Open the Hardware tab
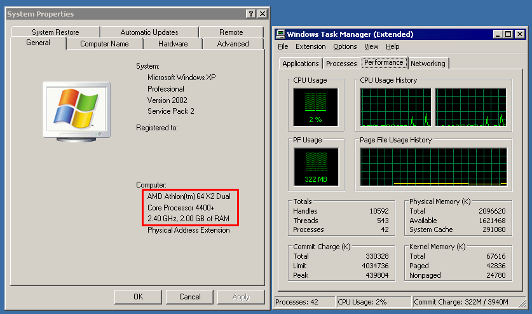The width and height of the screenshot is (532, 314). point(173,44)
